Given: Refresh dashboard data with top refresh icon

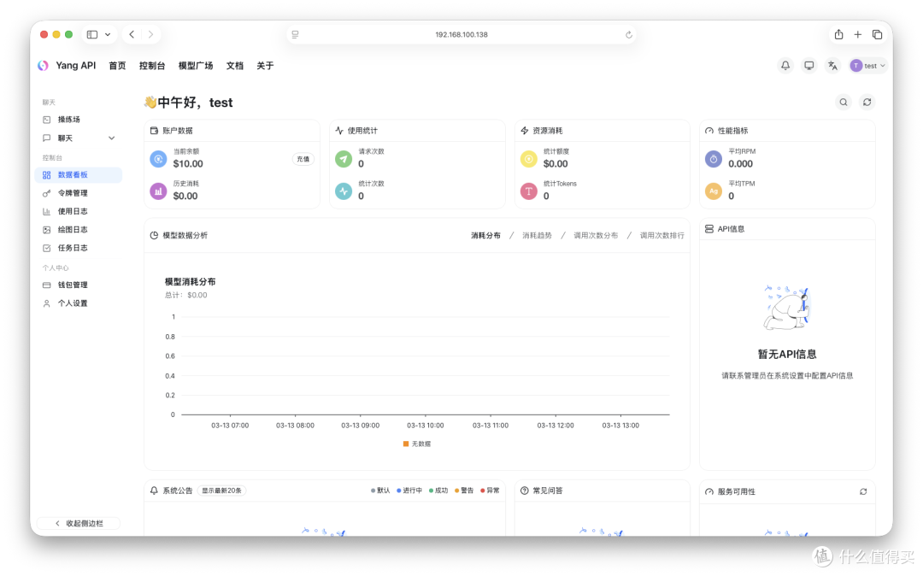Looking at the screenshot, I should (x=867, y=103).
